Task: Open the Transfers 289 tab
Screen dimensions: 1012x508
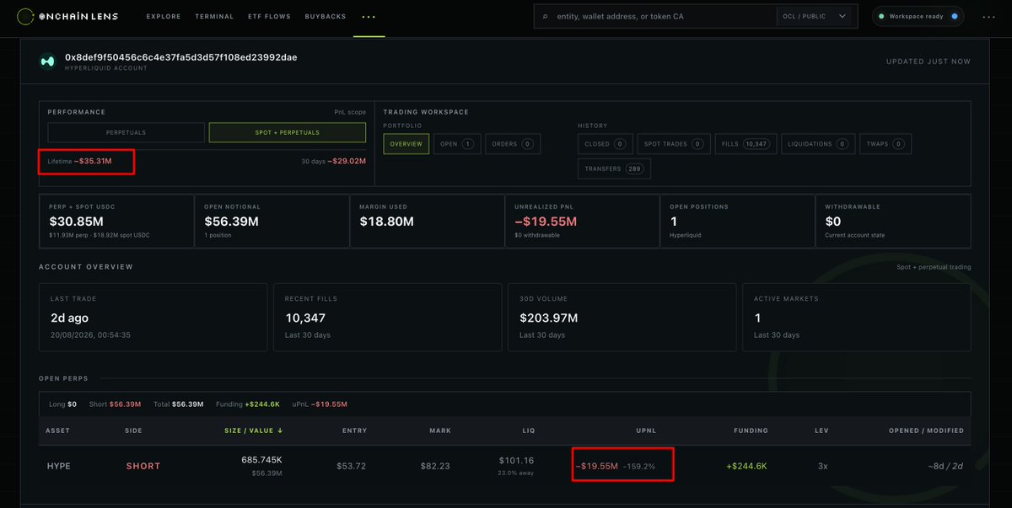Action: (x=614, y=168)
